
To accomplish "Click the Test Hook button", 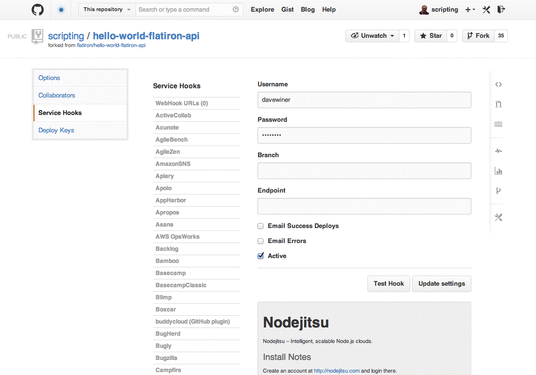I will [389, 283].
